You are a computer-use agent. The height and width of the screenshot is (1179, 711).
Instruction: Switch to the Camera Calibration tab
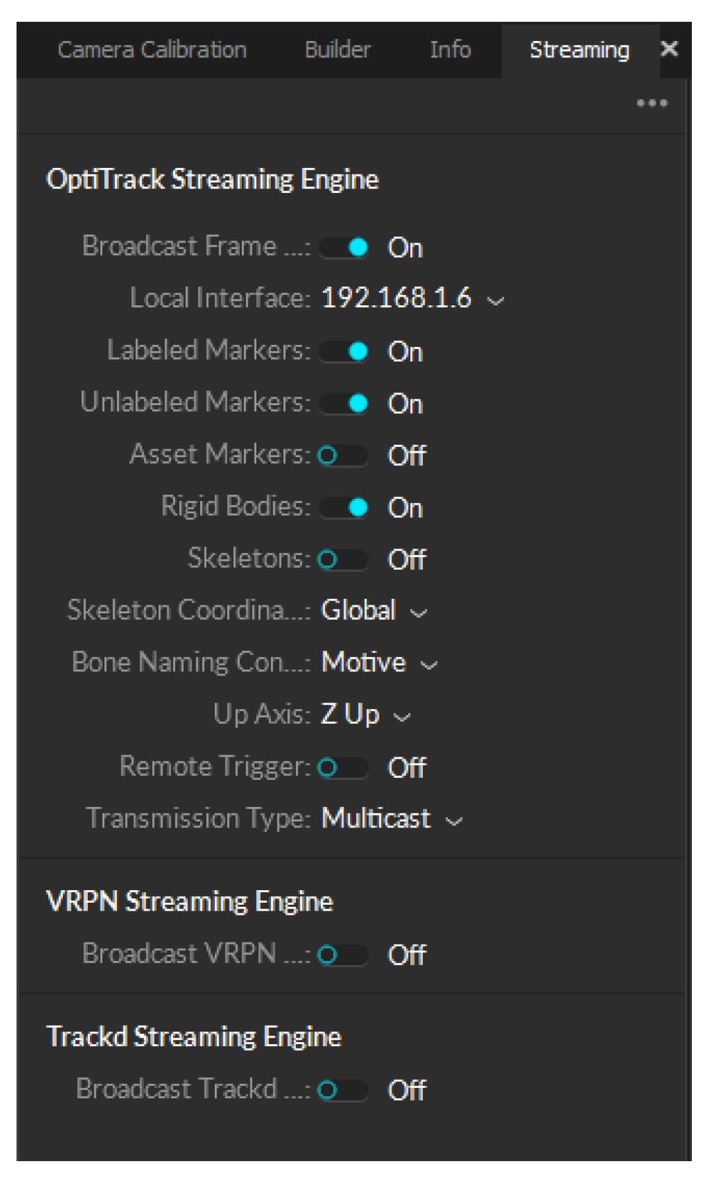click(152, 50)
